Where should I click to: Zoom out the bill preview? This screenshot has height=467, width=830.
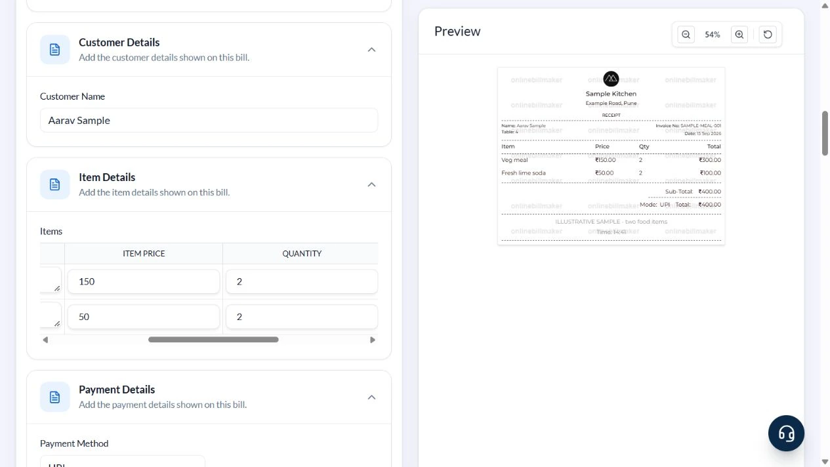click(686, 35)
